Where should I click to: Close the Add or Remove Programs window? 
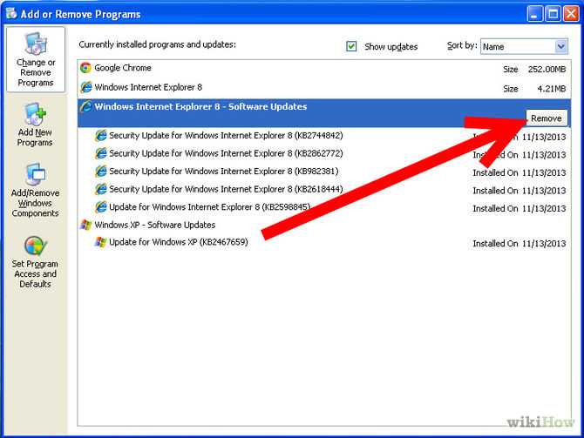[x=571, y=14]
